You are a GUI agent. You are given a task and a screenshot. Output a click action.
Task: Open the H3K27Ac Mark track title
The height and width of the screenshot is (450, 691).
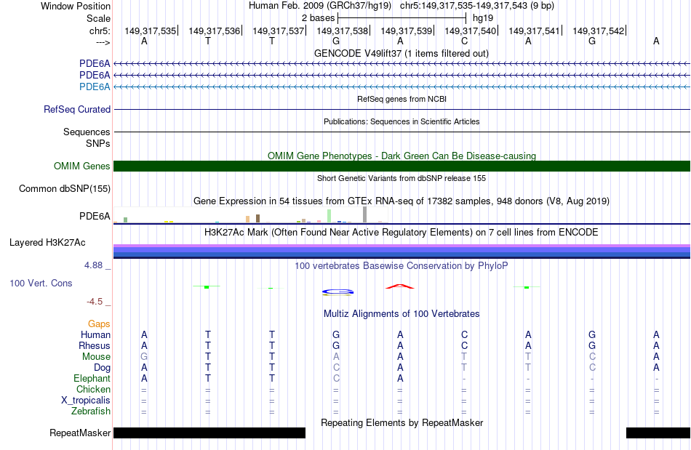pyautogui.click(x=402, y=232)
